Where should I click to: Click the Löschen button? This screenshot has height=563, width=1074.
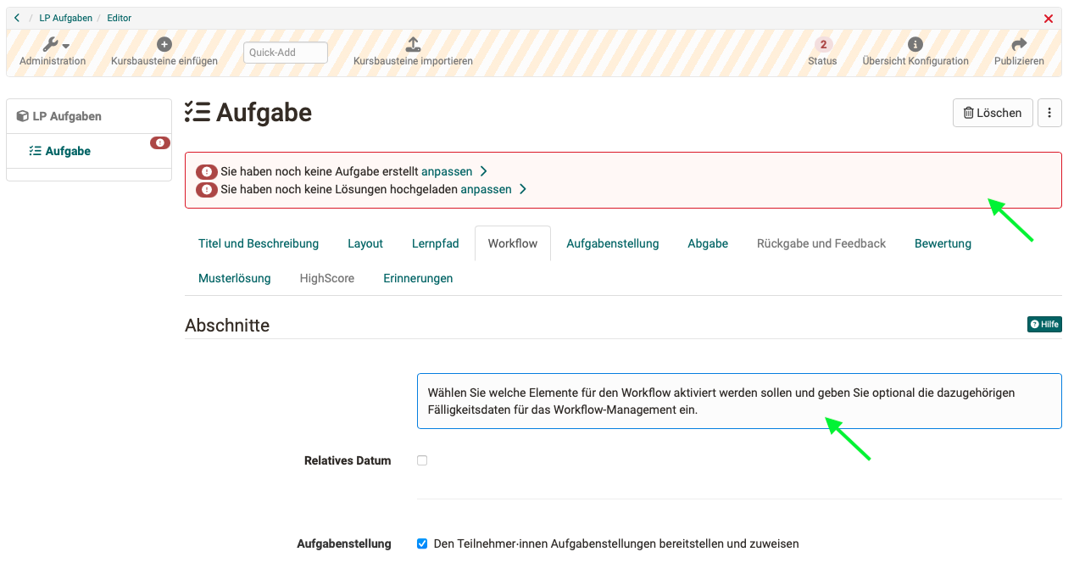click(x=993, y=113)
